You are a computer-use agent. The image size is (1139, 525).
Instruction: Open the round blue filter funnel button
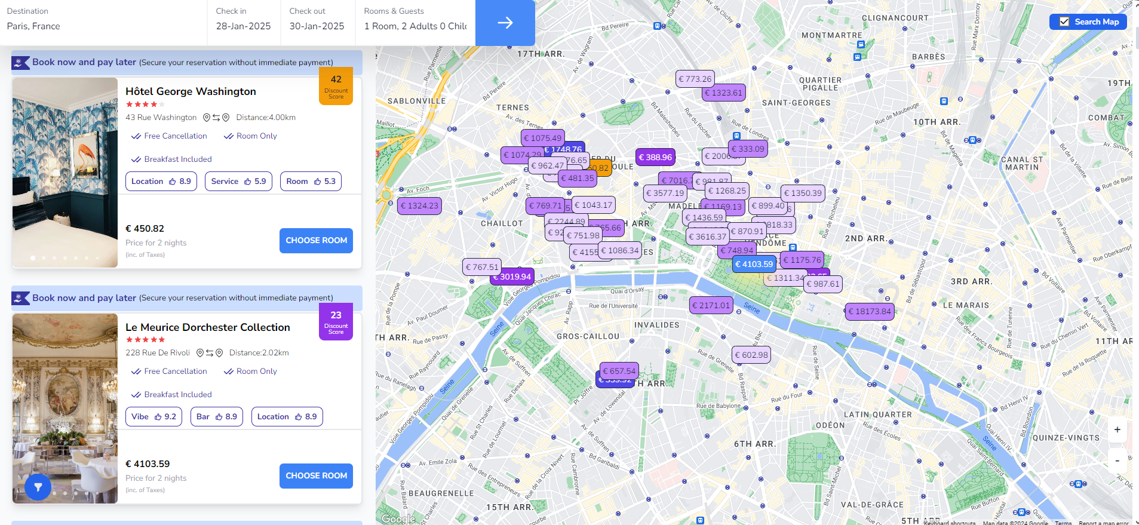38,487
